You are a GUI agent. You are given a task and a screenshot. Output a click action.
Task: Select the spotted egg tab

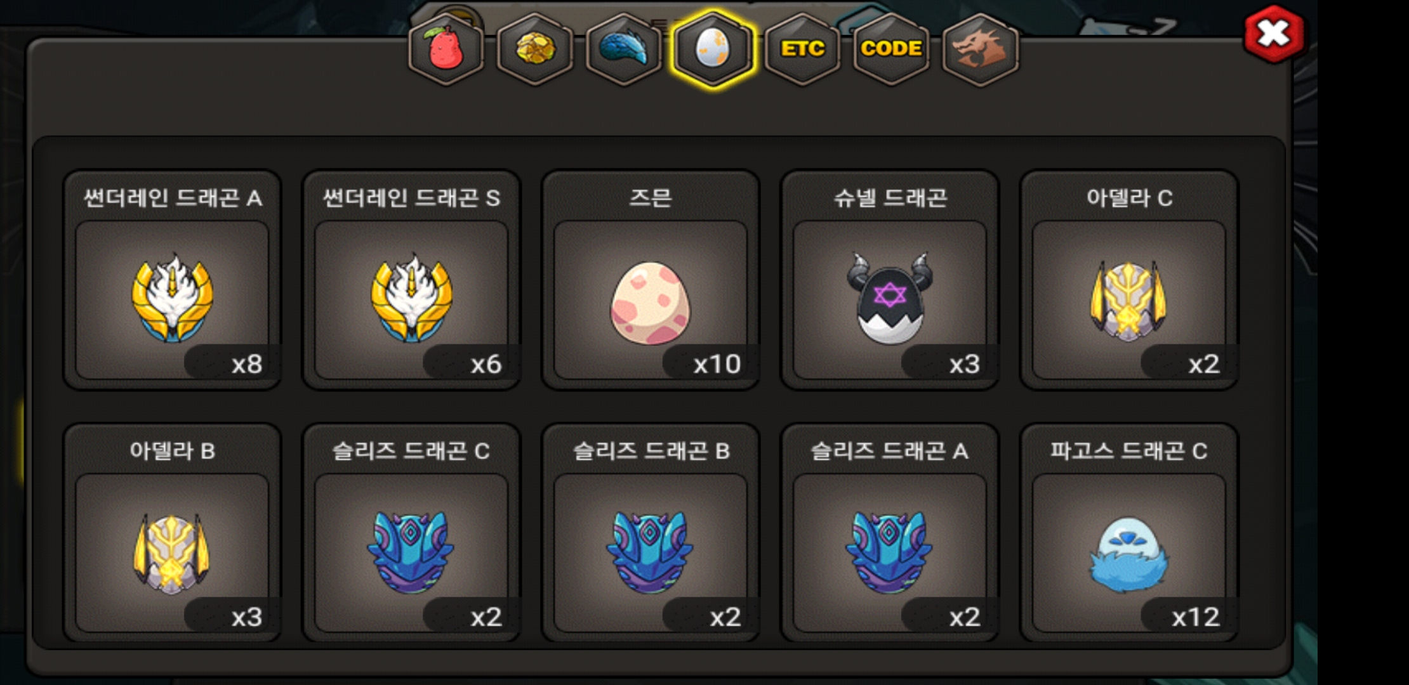click(713, 49)
